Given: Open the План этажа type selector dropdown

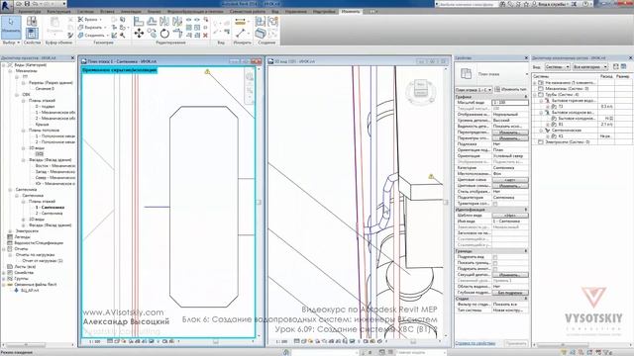Looking at the screenshot, I should 474,89.
